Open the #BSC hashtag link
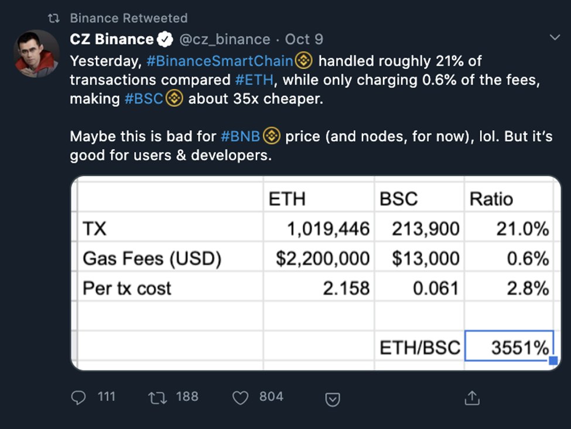 point(145,98)
